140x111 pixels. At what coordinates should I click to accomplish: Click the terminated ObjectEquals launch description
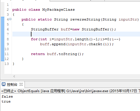pyautogui.click(x=71, y=91)
